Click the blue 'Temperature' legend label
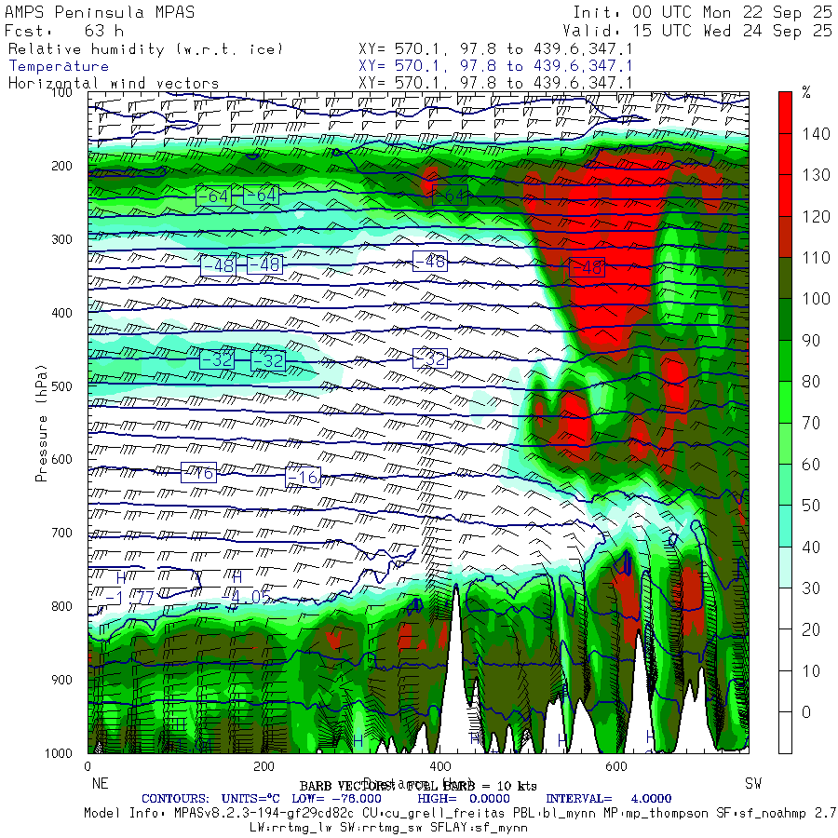This screenshot has width=838, height=838. (x=59, y=66)
